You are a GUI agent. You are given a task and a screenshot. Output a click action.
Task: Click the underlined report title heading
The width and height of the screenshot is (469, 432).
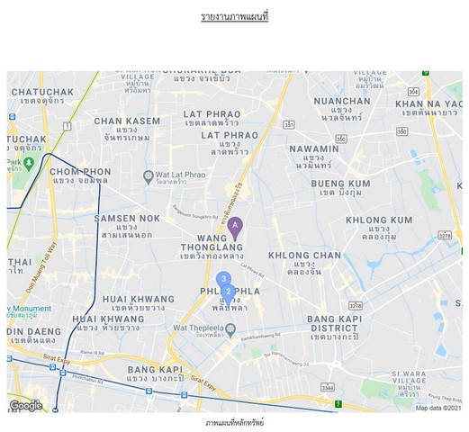pyautogui.click(x=234, y=16)
